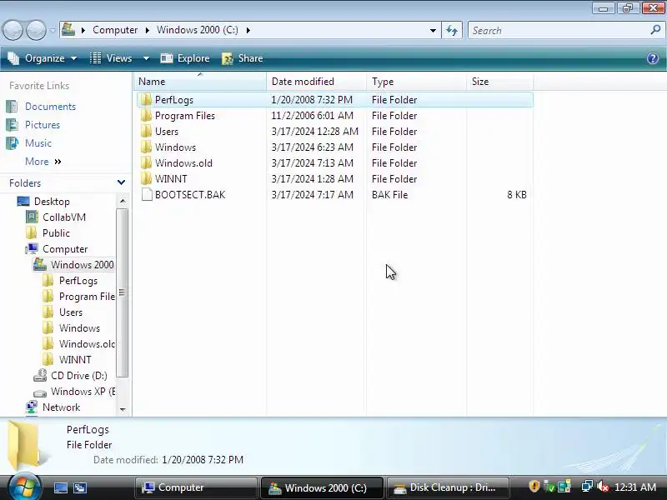The height and width of the screenshot is (500, 667).
Task: Select Windows XP drive in folder tree
Action: pos(83,392)
